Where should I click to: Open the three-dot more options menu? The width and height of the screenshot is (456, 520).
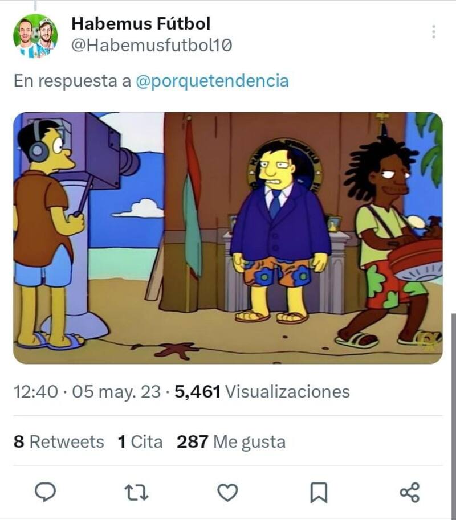pyautogui.click(x=433, y=32)
